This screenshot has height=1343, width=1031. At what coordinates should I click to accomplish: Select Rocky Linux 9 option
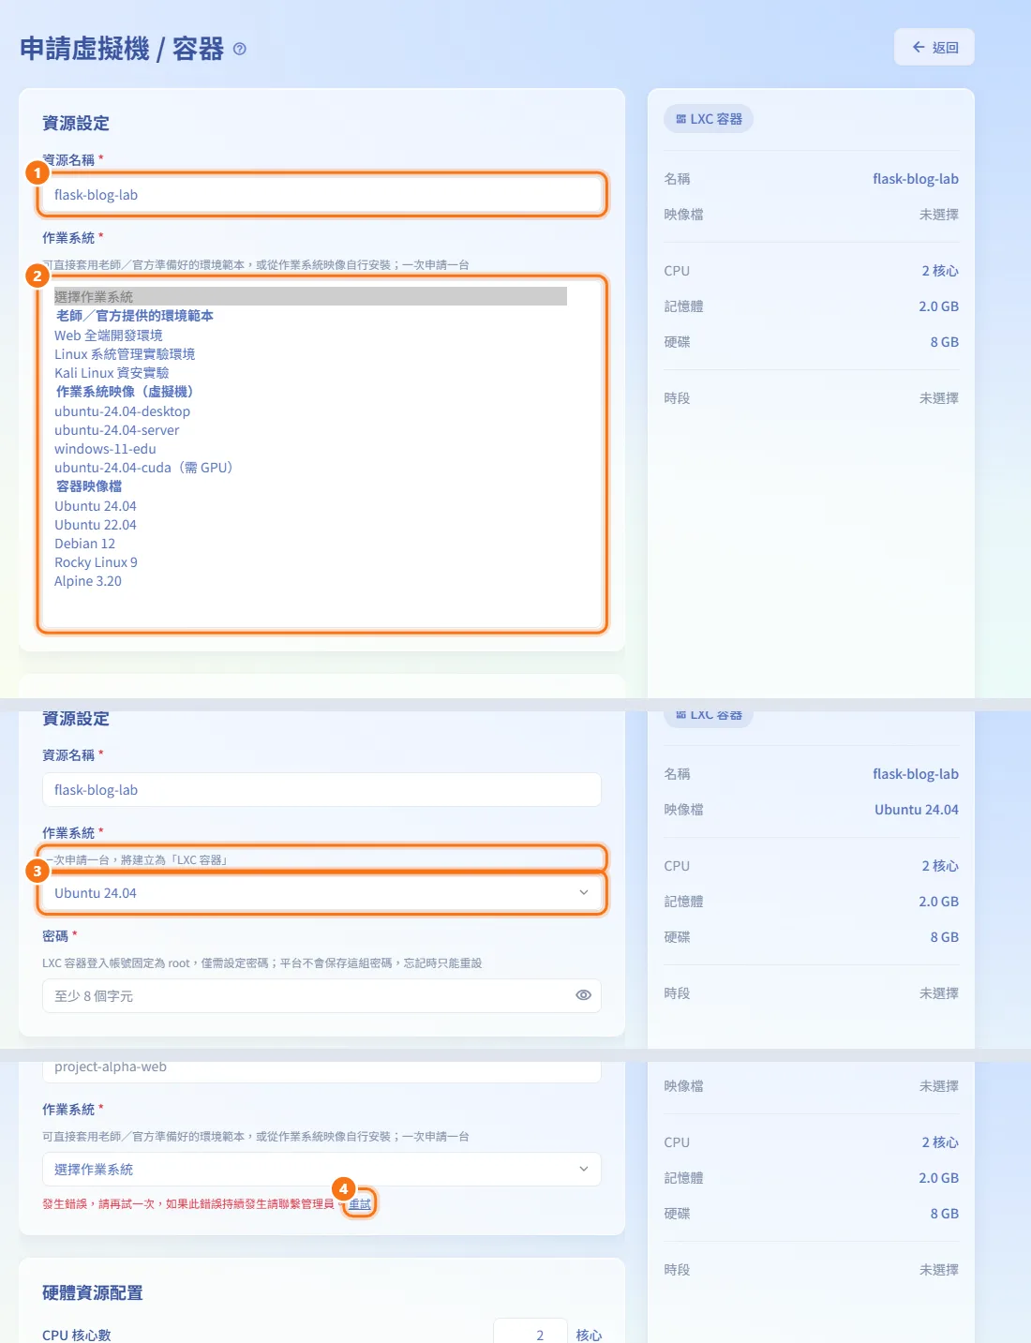pos(96,562)
